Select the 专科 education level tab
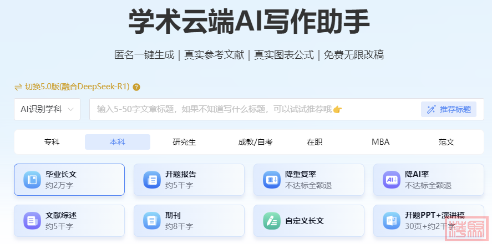This screenshot has height=244, width=492. (x=52, y=142)
